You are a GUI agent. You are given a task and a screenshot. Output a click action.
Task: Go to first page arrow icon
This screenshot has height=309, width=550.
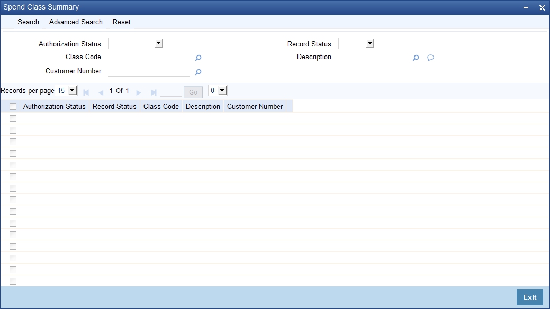pos(86,92)
